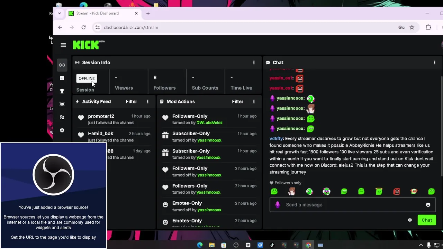Open the trophy achievements icon in the sidebar
443x249 pixels.
tap(62, 91)
